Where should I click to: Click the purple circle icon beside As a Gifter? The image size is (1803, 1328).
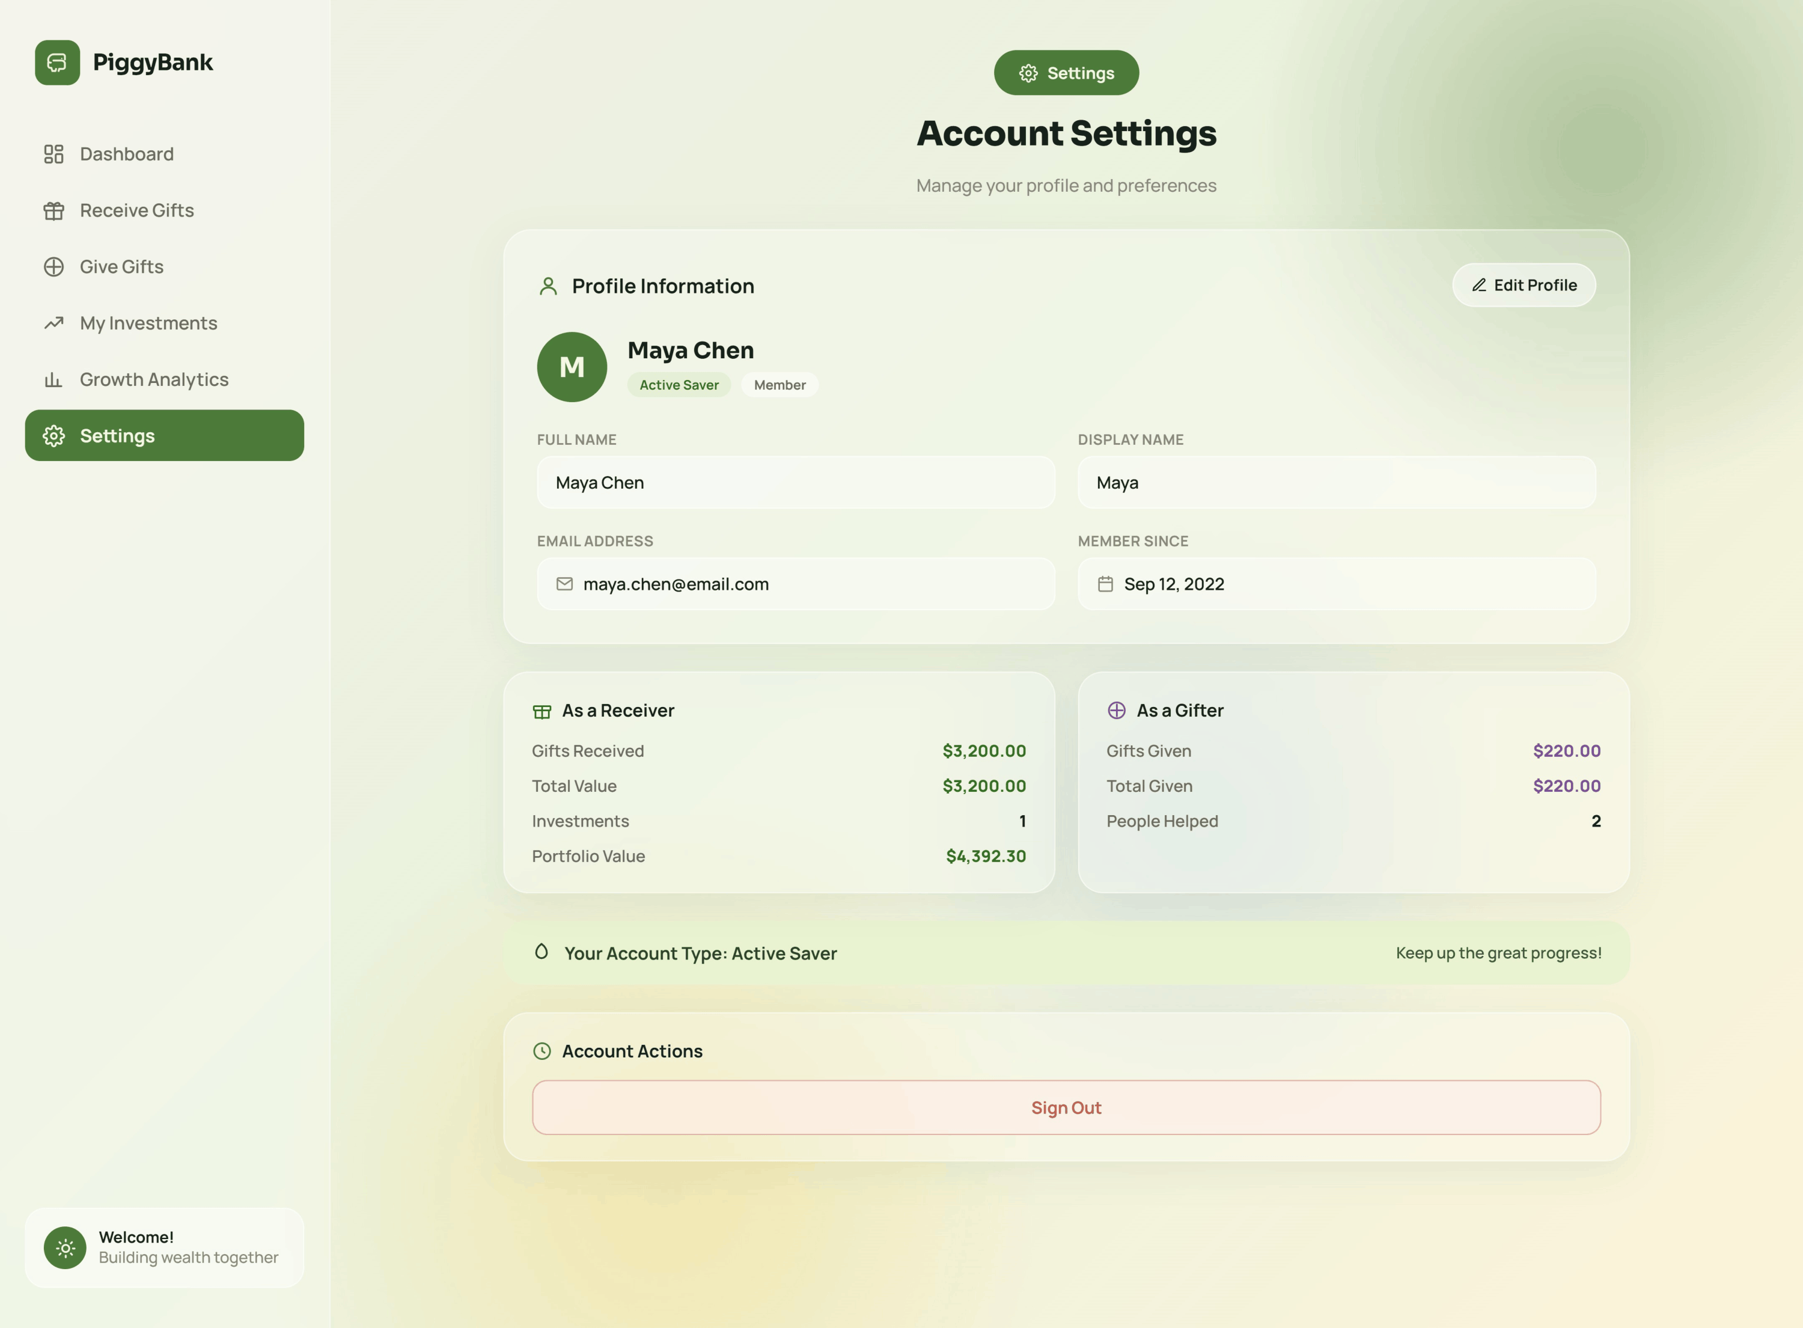pyautogui.click(x=1117, y=710)
